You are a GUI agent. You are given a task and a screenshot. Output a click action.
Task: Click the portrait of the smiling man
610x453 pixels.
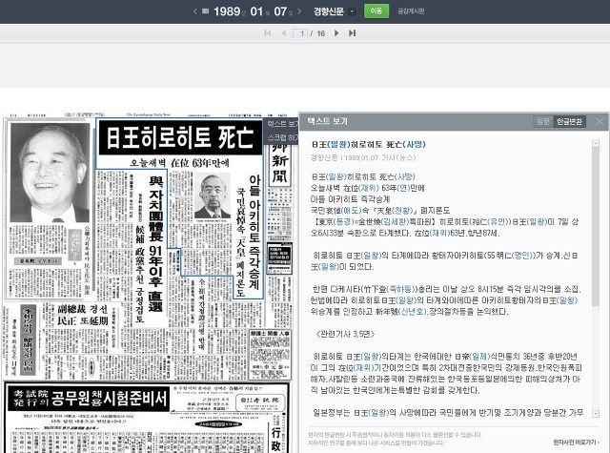[x=50, y=172]
